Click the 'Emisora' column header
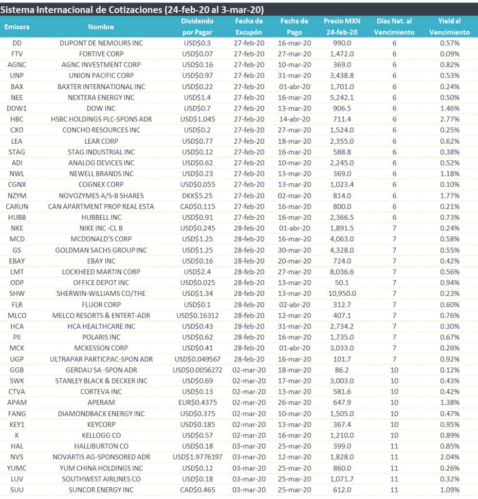The width and height of the screenshot is (478, 499). (17, 27)
